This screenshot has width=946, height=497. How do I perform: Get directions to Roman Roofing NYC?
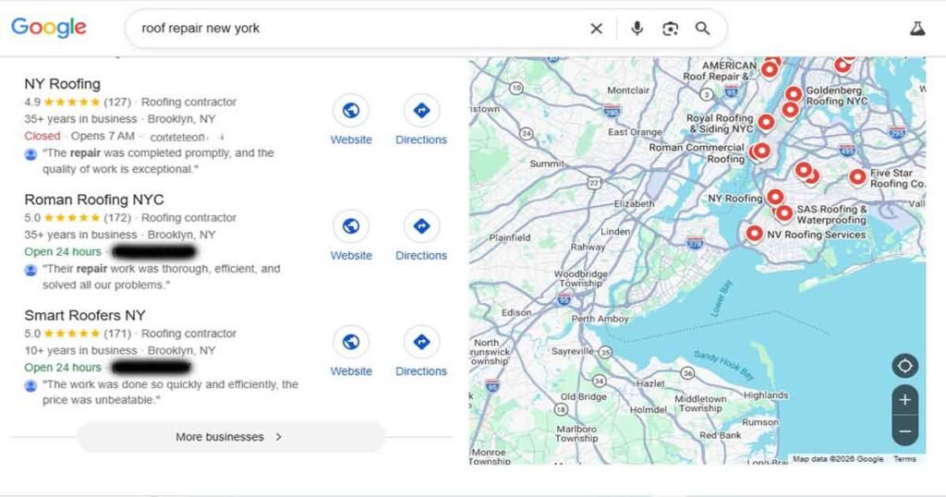click(x=421, y=226)
